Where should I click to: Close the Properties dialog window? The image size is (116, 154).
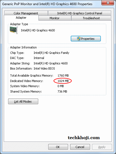click(108, 3)
